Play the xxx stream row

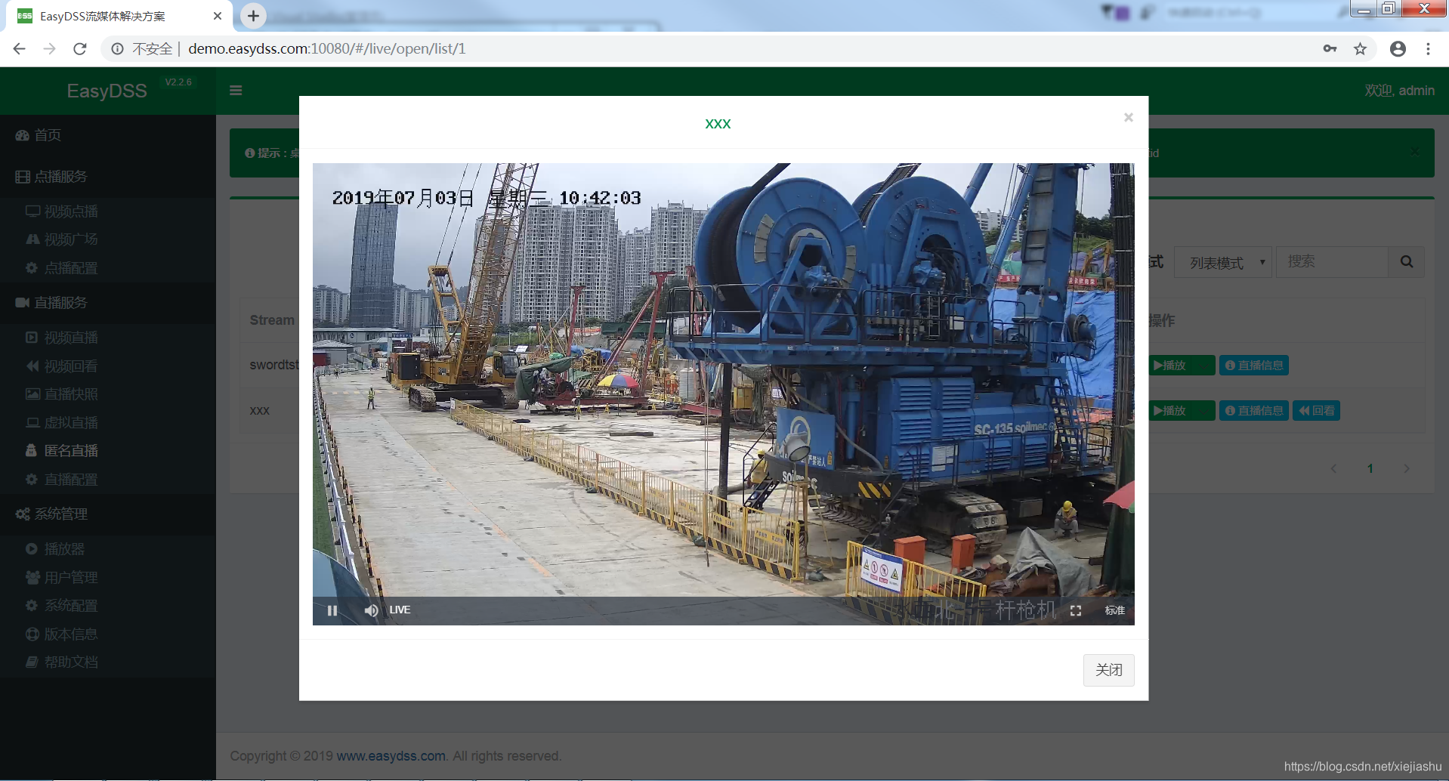click(x=1181, y=411)
